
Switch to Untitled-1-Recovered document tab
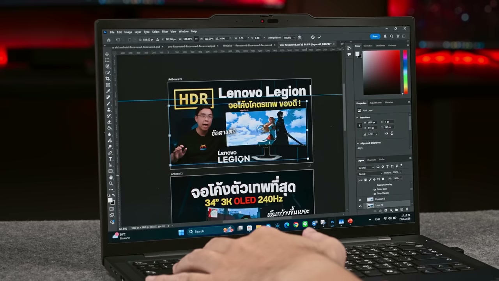(248, 45)
